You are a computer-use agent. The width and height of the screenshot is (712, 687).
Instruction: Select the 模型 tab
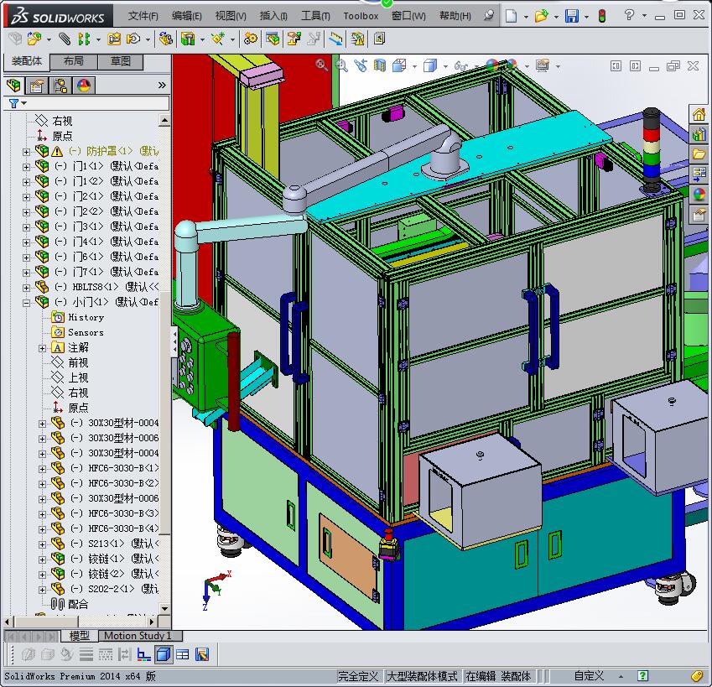(79, 636)
